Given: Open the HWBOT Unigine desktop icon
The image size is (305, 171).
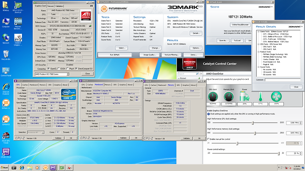Looking at the screenshot, I should click(18, 40).
